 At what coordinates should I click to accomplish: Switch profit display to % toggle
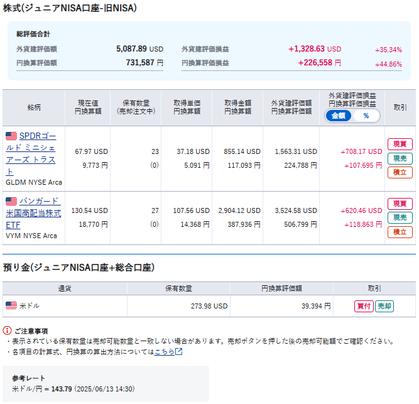coord(366,116)
